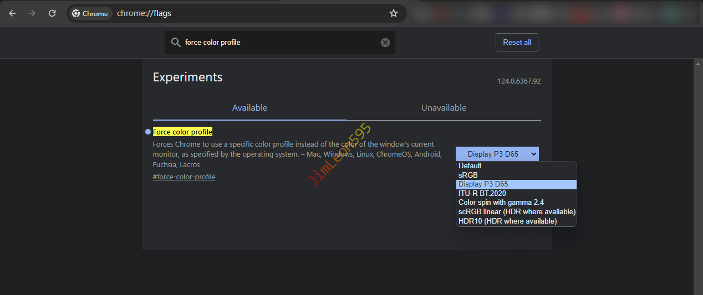Viewport: 703px width, 295px height.
Task: Open the #force-color-profile anchor link
Action: coord(184,177)
